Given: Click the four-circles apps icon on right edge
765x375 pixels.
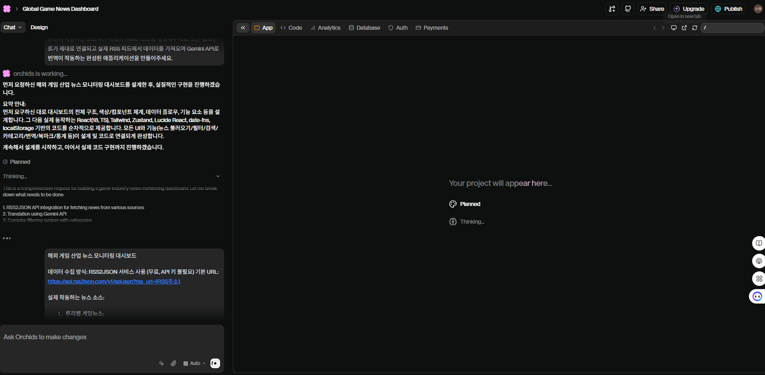Looking at the screenshot, I should [x=758, y=279].
